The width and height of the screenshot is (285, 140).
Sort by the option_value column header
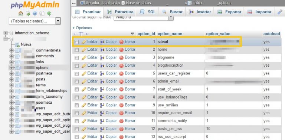(x=218, y=34)
